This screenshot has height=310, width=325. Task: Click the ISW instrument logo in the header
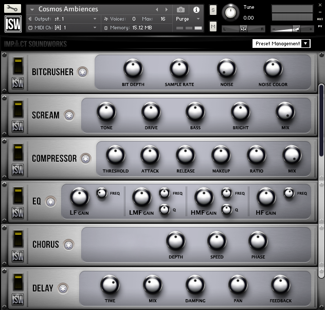coord(13,24)
